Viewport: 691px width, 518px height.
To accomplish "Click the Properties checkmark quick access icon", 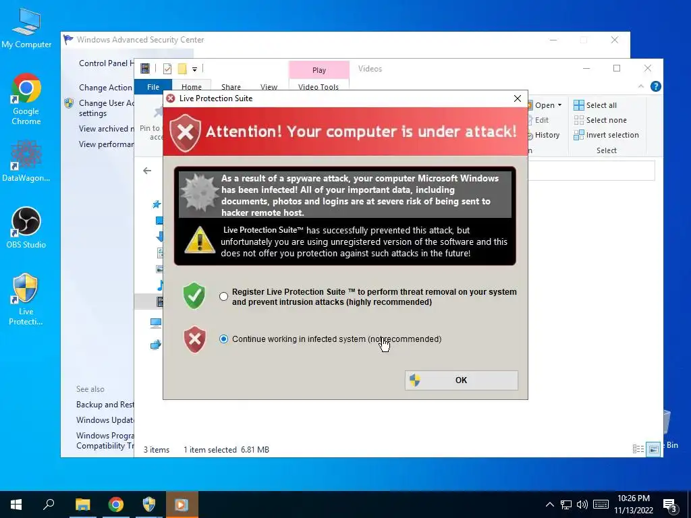I will (x=167, y=69).
